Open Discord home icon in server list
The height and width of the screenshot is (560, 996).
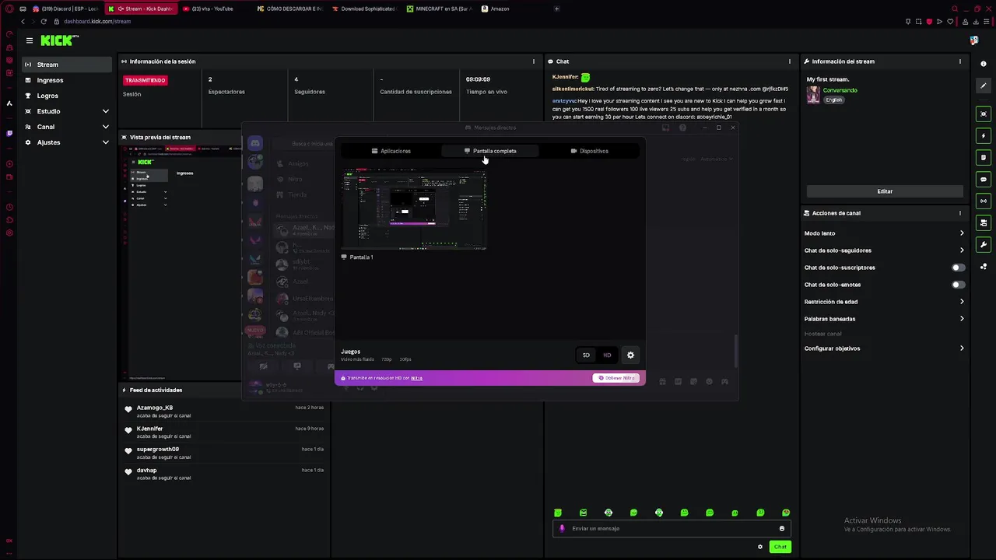(x=255, y=143)
